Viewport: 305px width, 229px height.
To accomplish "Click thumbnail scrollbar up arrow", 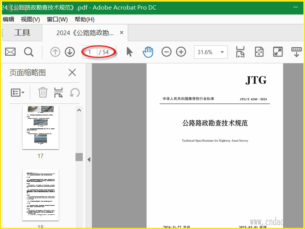I will point(79,110).
